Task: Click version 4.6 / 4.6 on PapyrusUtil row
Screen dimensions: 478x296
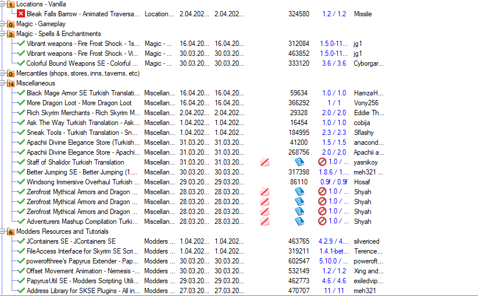Action: pyautogui.click(x=334, y=281)
